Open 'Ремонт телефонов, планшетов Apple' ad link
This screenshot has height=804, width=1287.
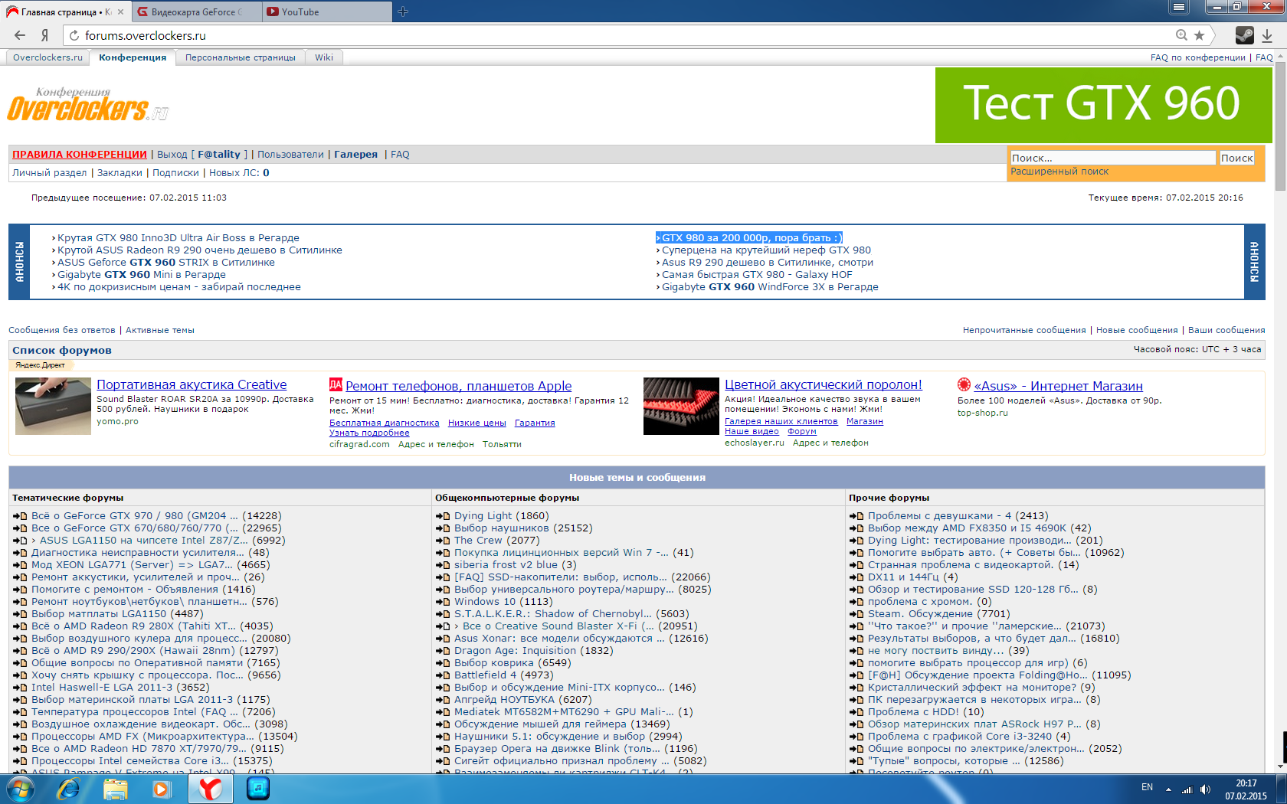(x=458, y=386)
